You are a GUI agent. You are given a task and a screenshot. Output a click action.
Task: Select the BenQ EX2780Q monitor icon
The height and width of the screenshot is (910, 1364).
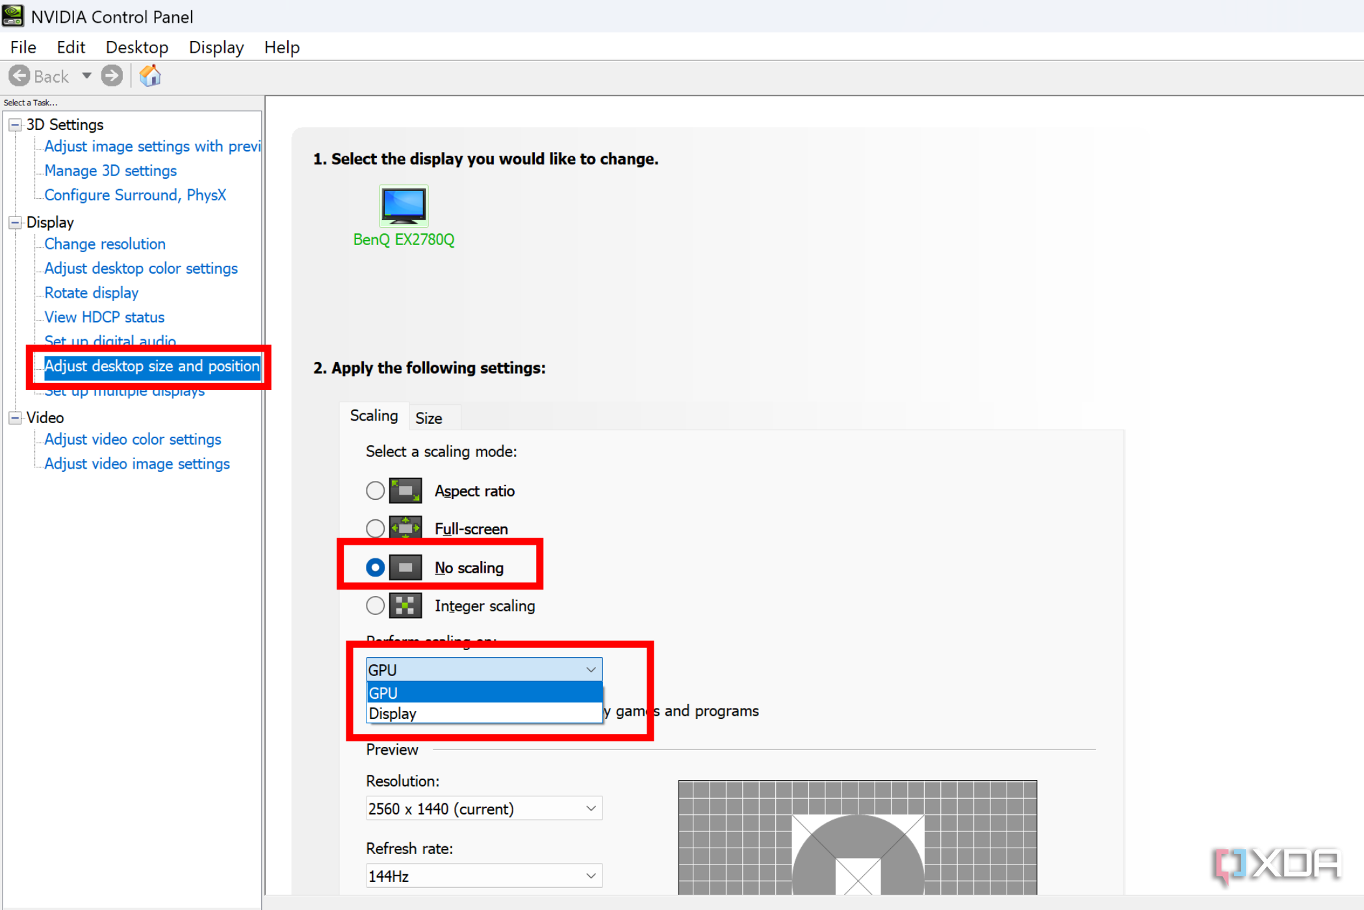(404, 205)
